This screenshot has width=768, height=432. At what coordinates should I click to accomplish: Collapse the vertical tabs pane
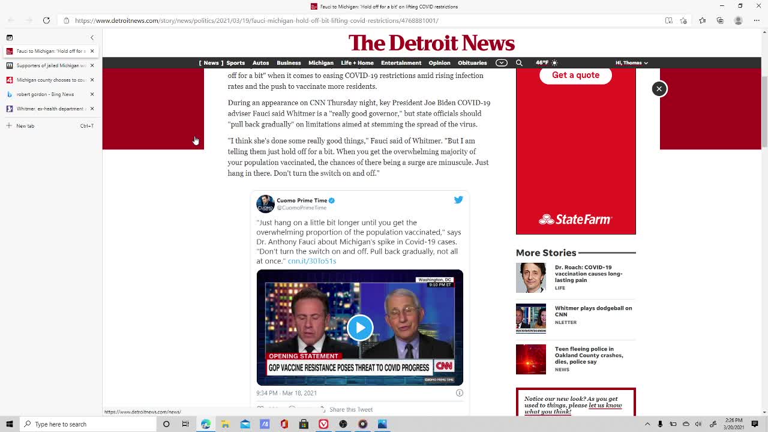92,38
